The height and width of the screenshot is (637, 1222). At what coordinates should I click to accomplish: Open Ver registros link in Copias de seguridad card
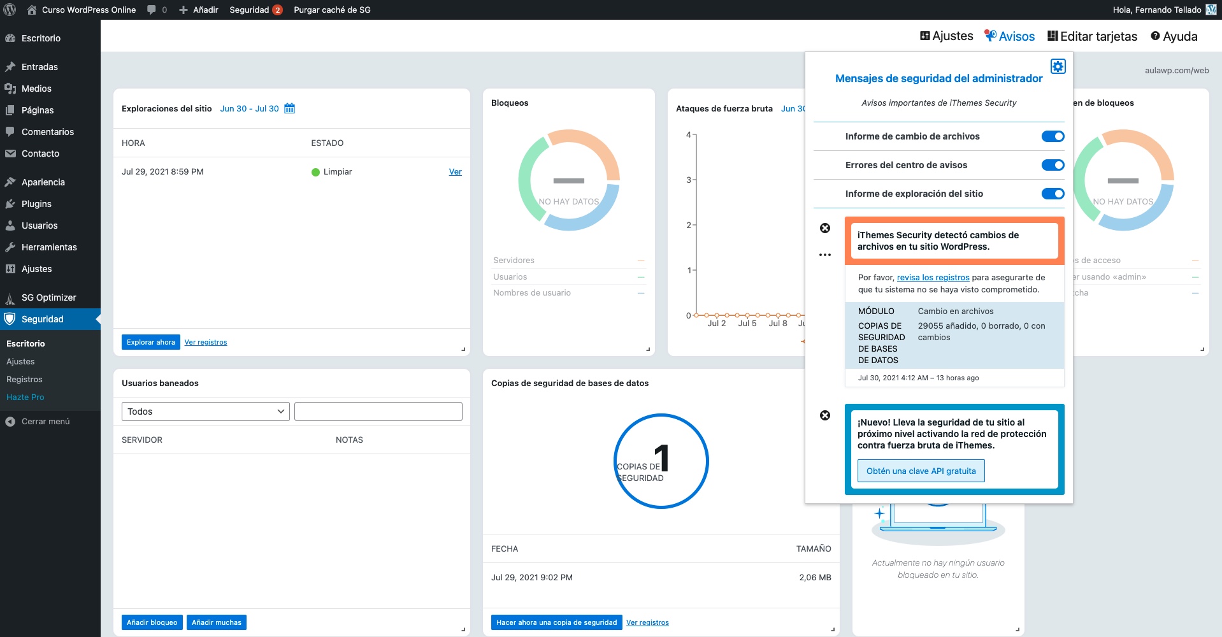[x=647, y=622]
